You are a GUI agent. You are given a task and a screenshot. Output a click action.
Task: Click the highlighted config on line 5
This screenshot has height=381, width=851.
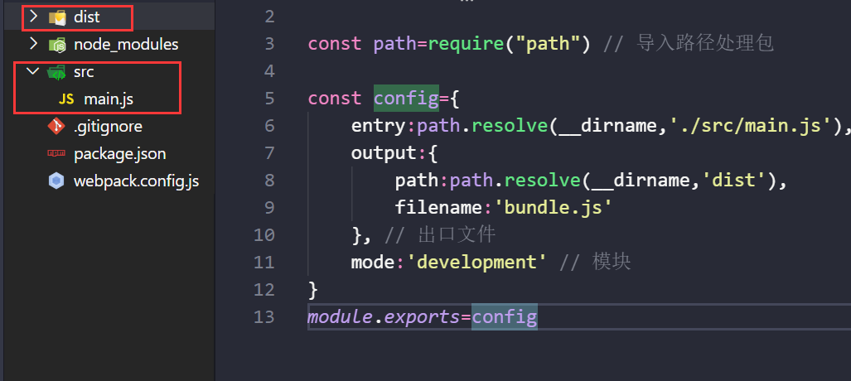(406, 99)
